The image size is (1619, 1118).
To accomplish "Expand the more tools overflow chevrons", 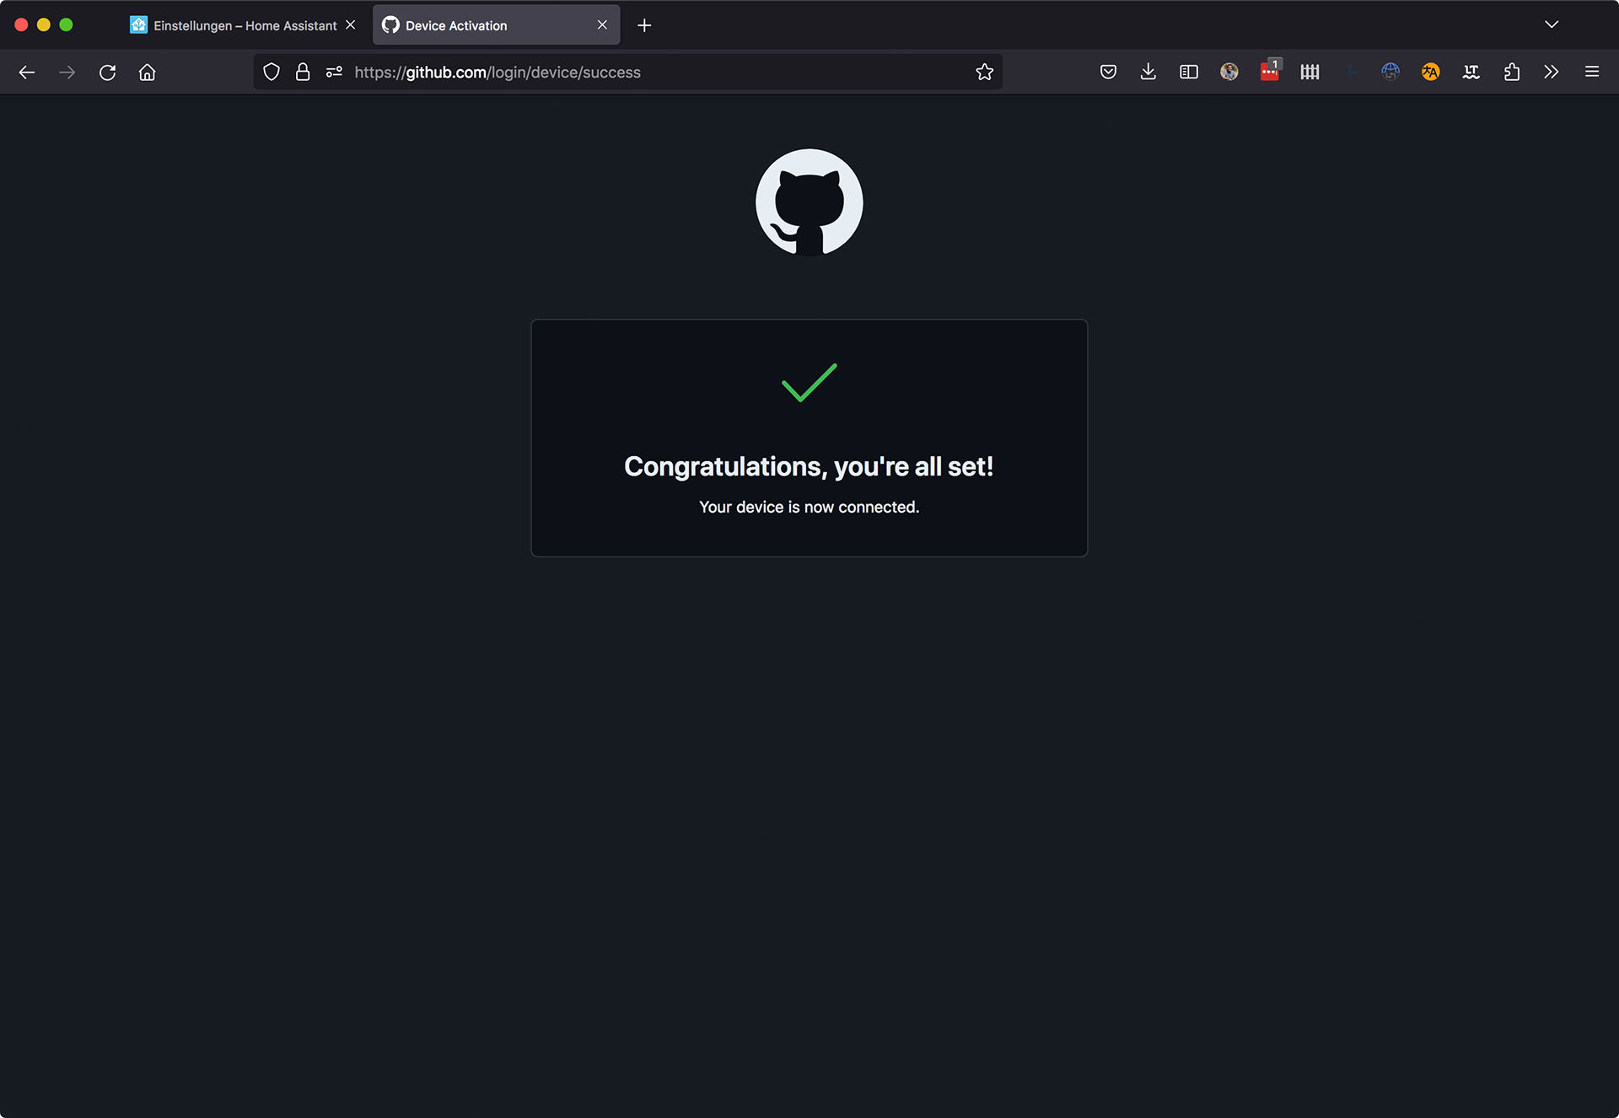I will [x=1552, y=73].
